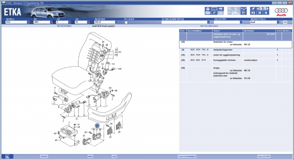Toggle the På lager checkbox
294x160 pixels.
(126, 22)
